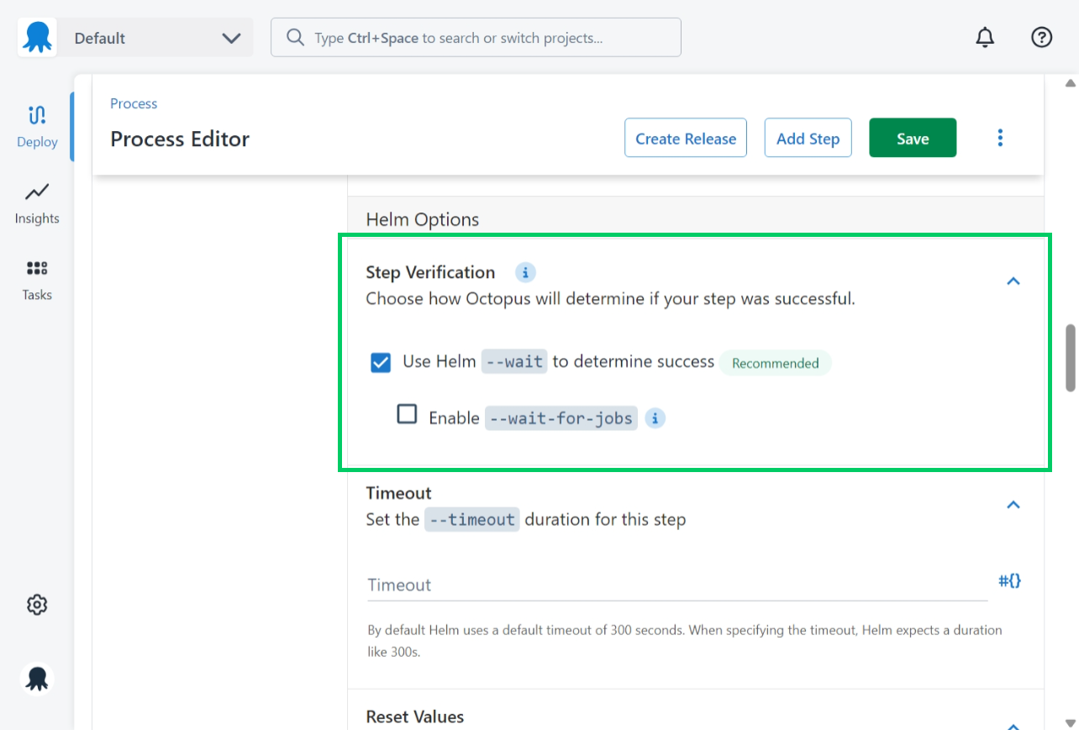Open the overflow menu beside Save
The image size is (1079, 756).
tap(1000, 138)
